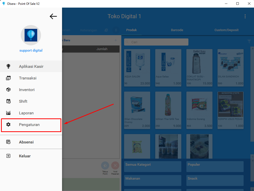This screenshot has height=191, width=254.
Task: Open the Inventori menu item
Action: [x=31, y=90]
